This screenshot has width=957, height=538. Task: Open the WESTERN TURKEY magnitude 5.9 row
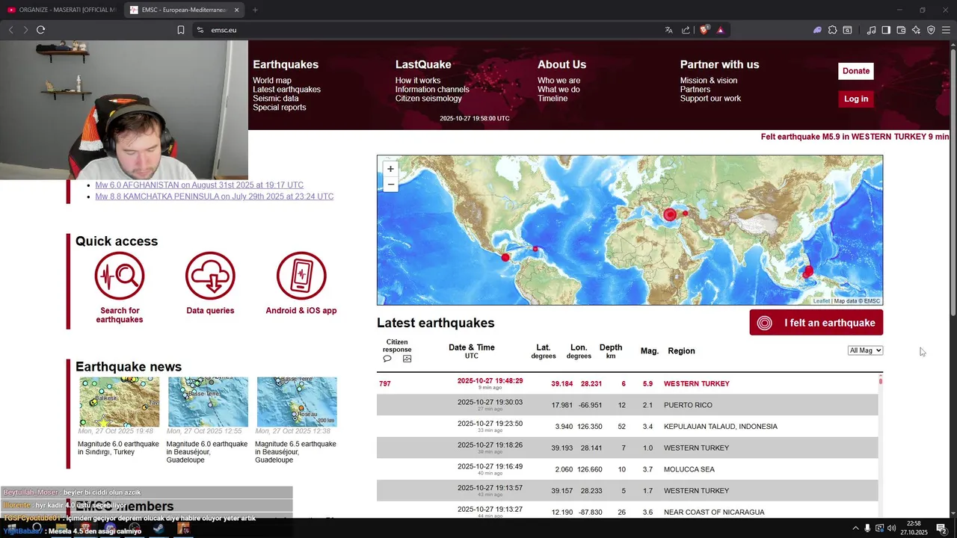[627, 383]
